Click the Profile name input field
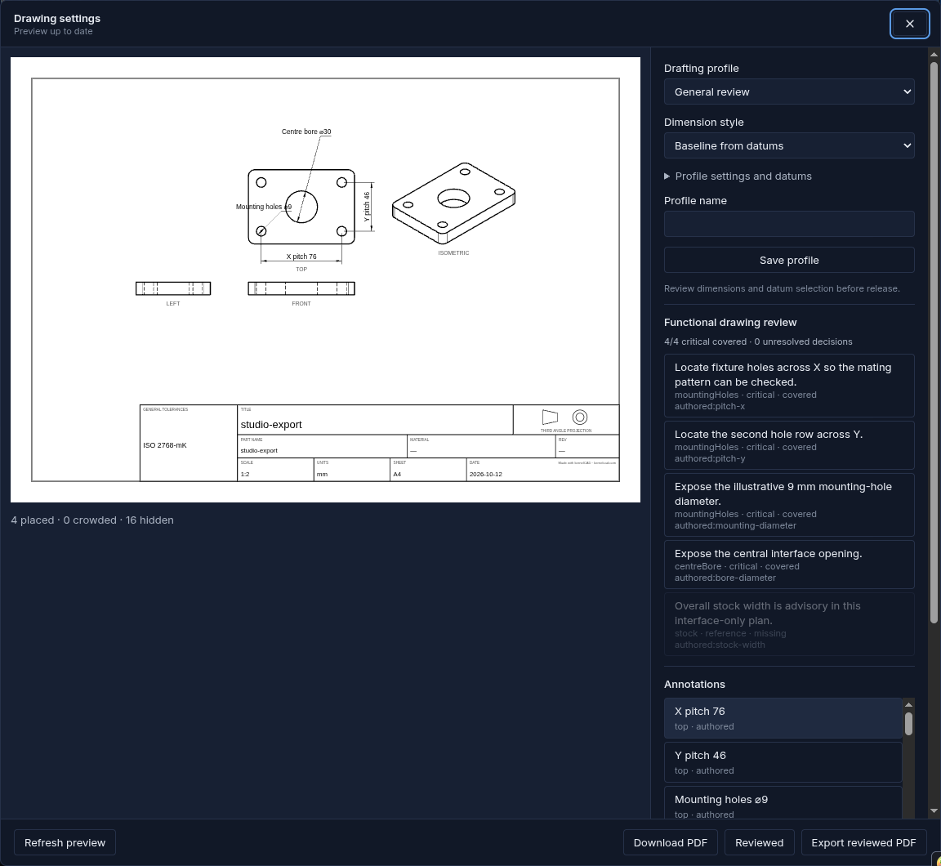Screen dimensions: 941x866 click(788, 224)
